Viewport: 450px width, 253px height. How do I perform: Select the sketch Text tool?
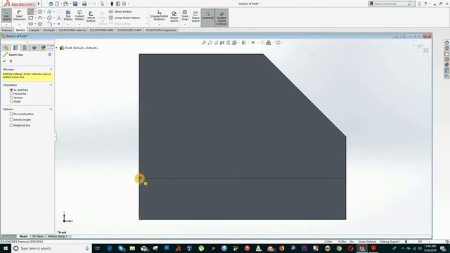point(59,18)
